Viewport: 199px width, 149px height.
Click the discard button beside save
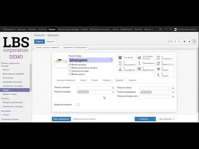51,41
